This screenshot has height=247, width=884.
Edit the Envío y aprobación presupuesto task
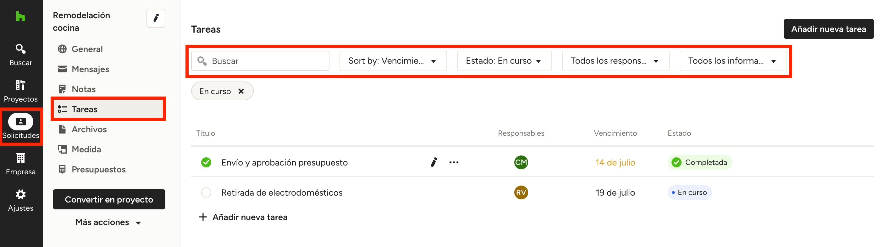click(x=434, y=162)
